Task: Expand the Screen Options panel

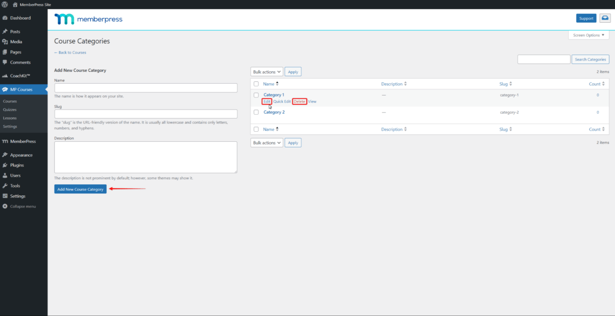Action: tap(589, 35)
